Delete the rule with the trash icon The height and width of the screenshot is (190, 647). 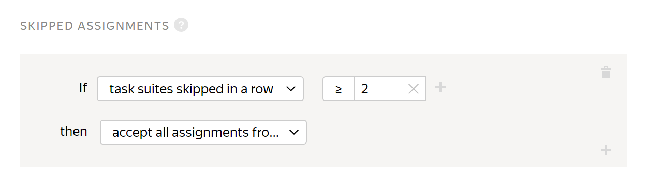pos(606,72)
